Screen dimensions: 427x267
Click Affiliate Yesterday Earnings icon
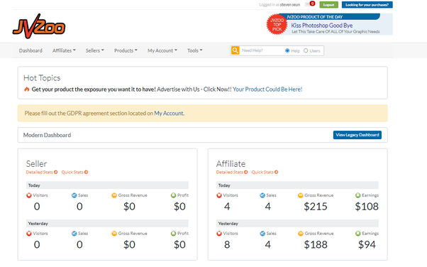pyautogui.click(x=357, y=234)
